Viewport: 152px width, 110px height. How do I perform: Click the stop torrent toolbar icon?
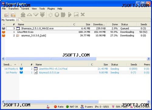[x=63, y=15]
